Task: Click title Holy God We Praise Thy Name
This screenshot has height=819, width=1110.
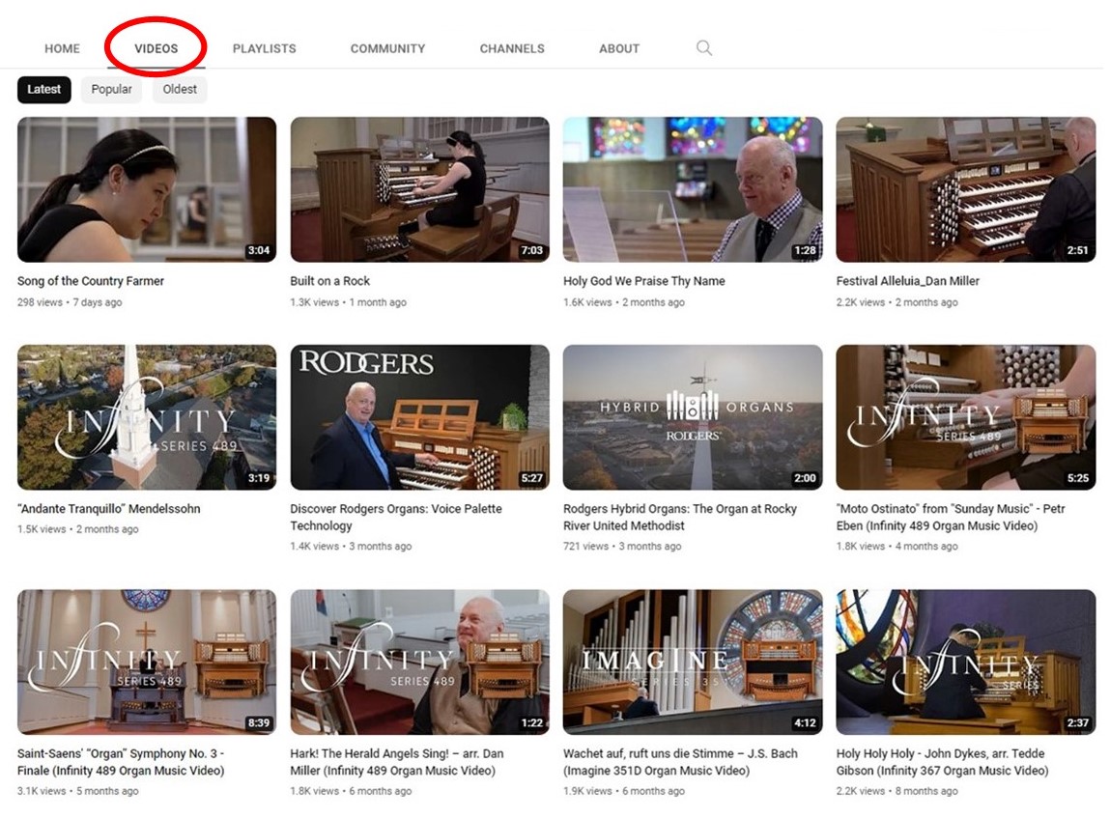Action: click(x=644, y=281)
